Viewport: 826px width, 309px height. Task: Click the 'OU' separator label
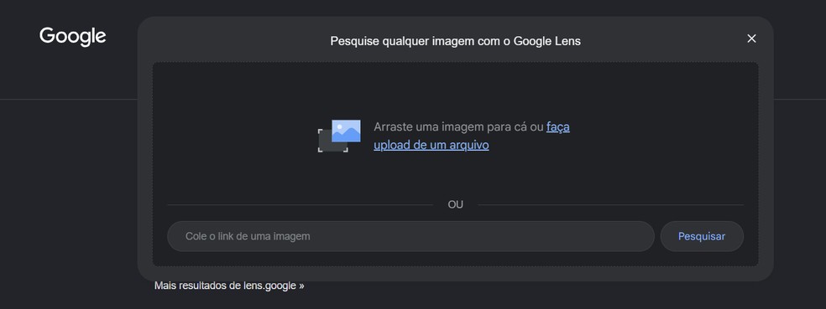(x=456, y=205)
